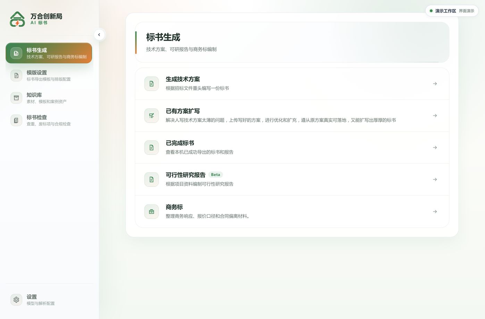Click the 模版设置 sidebar icon

[x=16, y=76]
